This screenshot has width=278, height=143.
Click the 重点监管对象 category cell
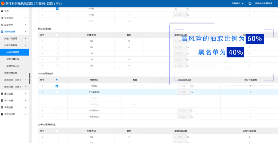(x=94, y=92)
